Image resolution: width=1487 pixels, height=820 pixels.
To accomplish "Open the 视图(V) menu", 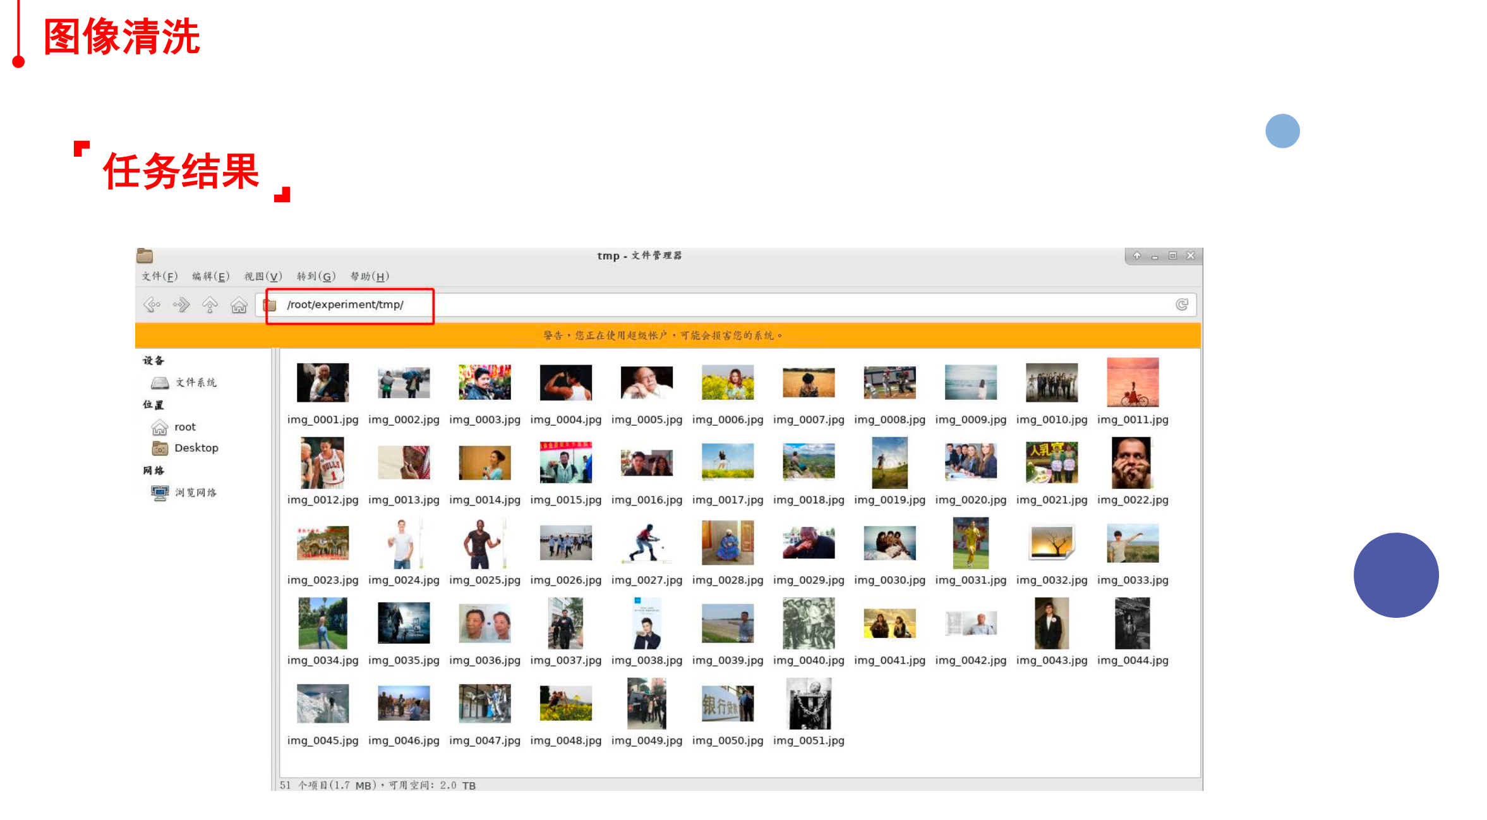I will 263,276.
